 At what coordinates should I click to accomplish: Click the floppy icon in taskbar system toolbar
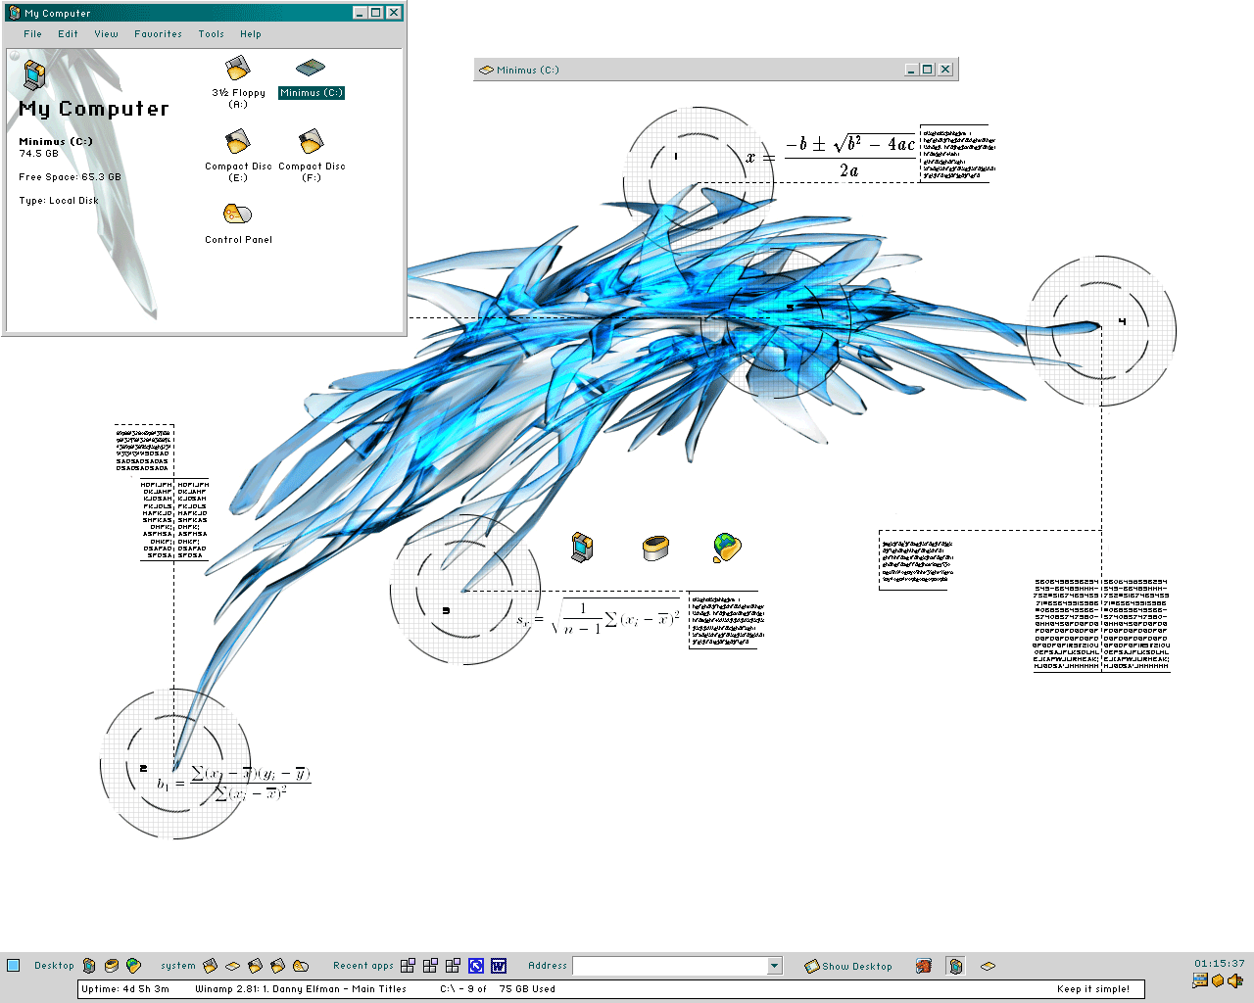coord(210,966)
